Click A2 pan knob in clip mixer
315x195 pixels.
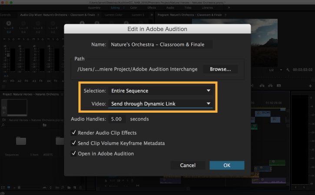tap(23, 23)
